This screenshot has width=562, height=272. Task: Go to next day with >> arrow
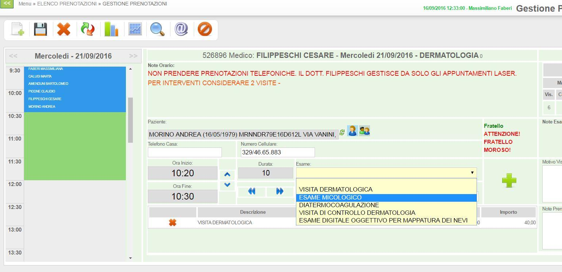click(x=133, y=56)
